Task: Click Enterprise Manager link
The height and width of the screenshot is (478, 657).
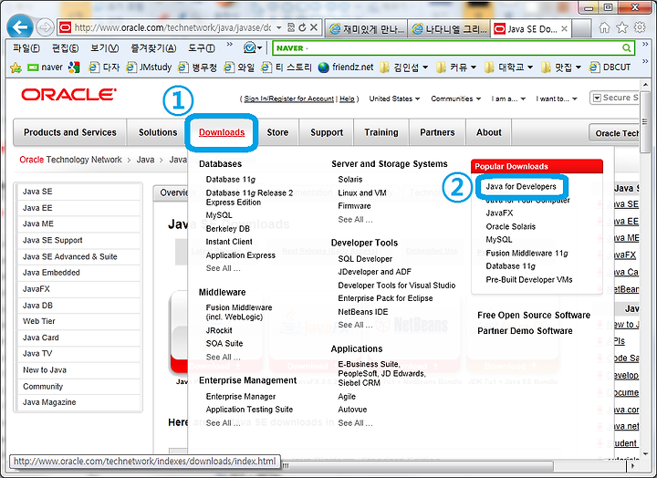Action: (241, 396)
